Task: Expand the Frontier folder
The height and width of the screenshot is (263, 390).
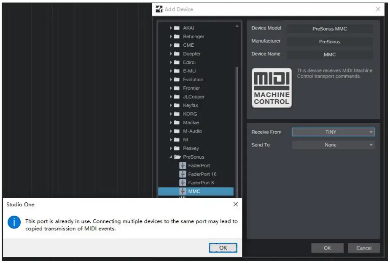Action: click(x=171, y=88)
